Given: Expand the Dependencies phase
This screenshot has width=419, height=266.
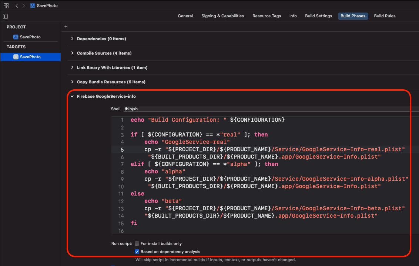Looking at the screenshot, I should coord(72,39).
